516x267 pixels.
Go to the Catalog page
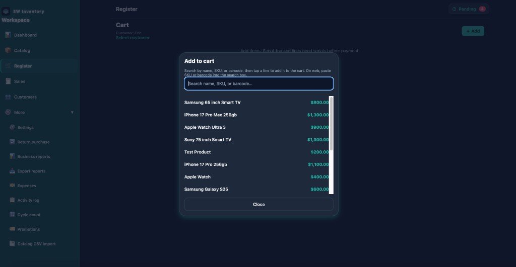coord(39,50)
